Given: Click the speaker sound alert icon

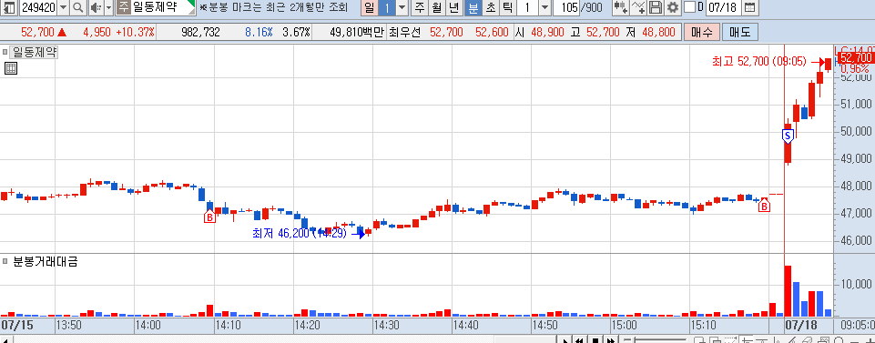Looking at the screenshot, I should 96,8.
